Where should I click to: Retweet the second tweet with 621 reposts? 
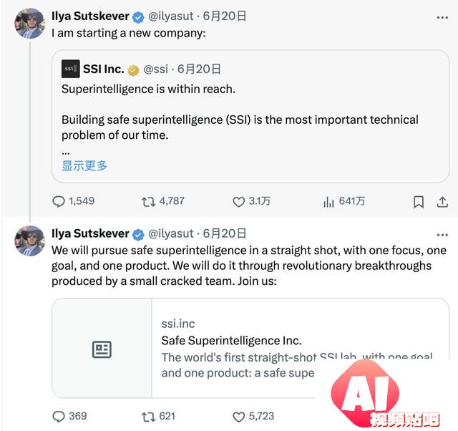pos(148,417)
